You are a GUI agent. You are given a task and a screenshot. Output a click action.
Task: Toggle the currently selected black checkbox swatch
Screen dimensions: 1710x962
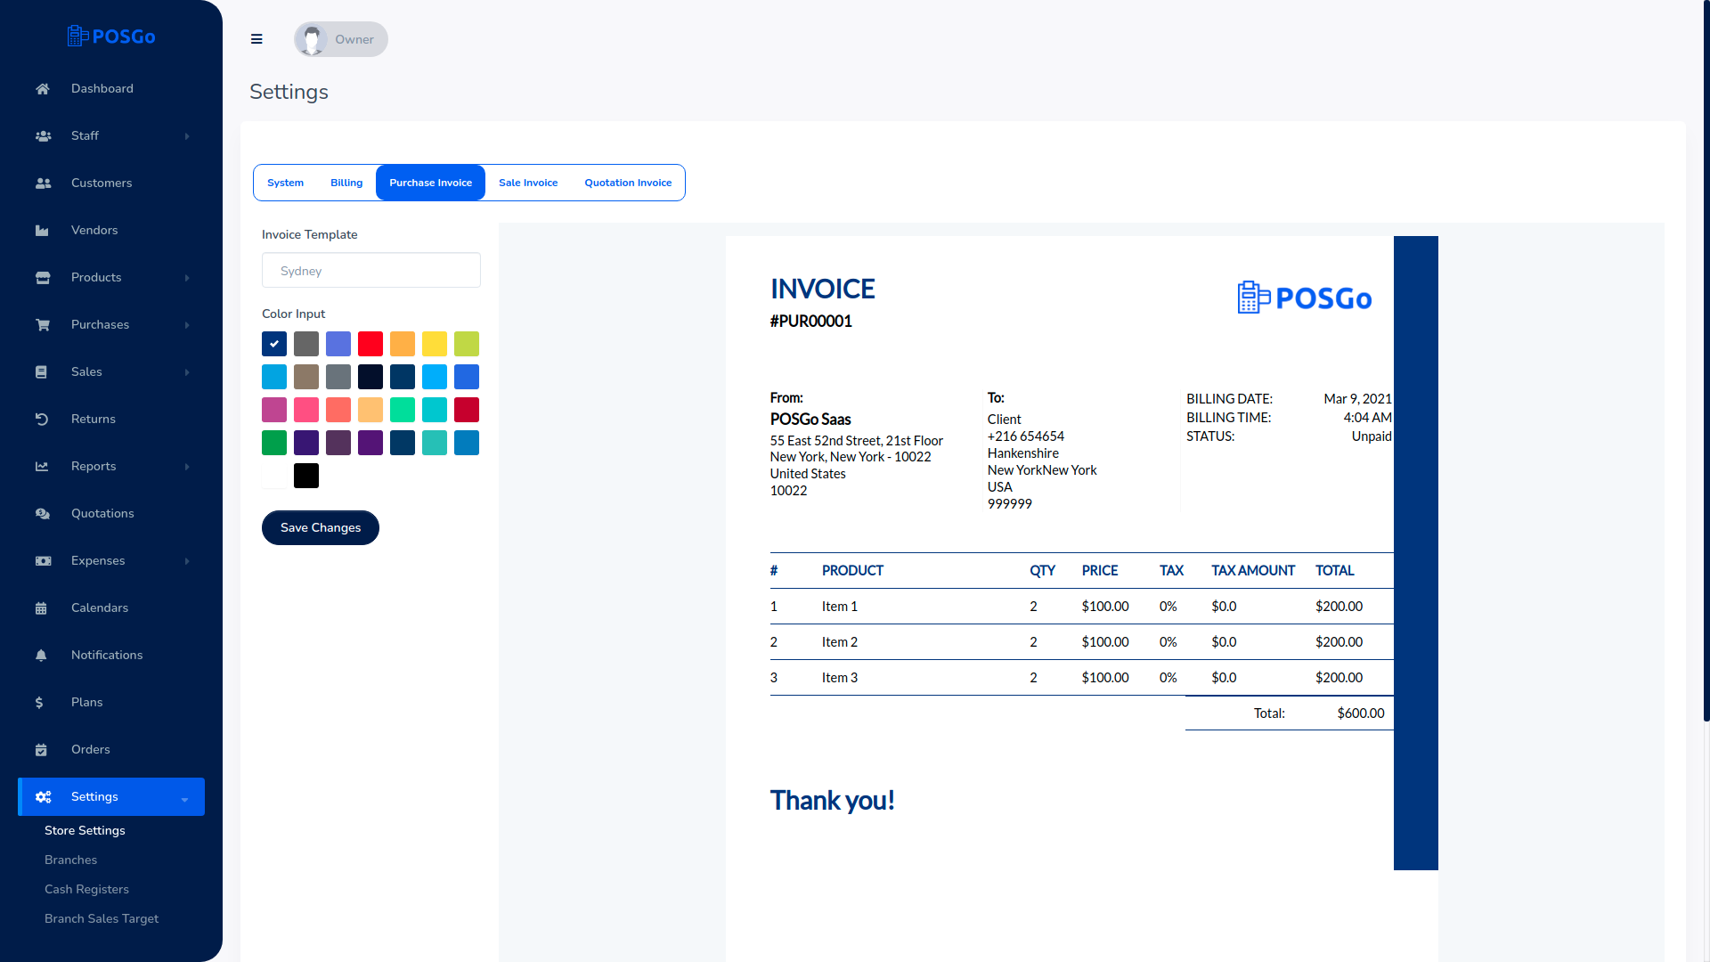[x=273, y=343]
